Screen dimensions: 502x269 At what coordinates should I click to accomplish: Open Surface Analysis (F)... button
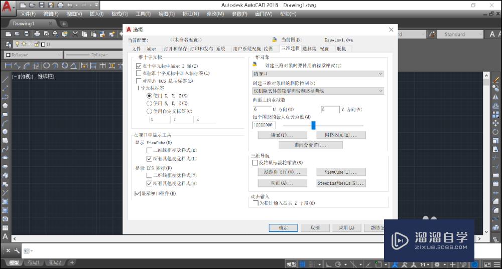click(311, 145)
